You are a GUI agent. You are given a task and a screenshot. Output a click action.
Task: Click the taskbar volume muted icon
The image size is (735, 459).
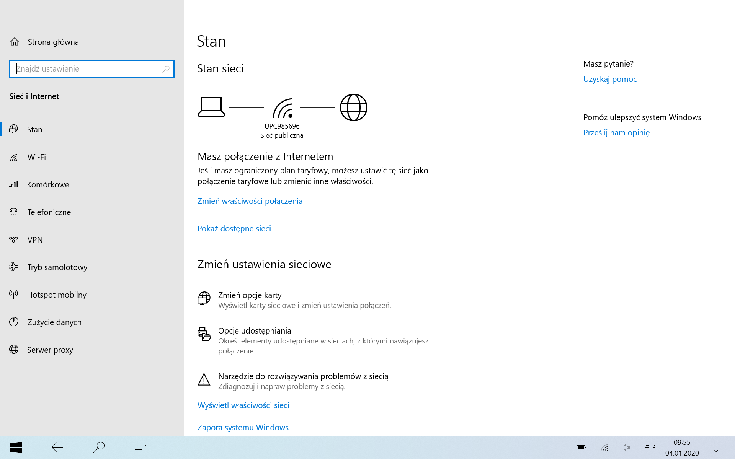pos(626,448)
